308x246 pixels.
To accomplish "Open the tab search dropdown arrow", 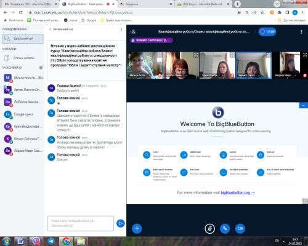I will click(x=277, y=4).
